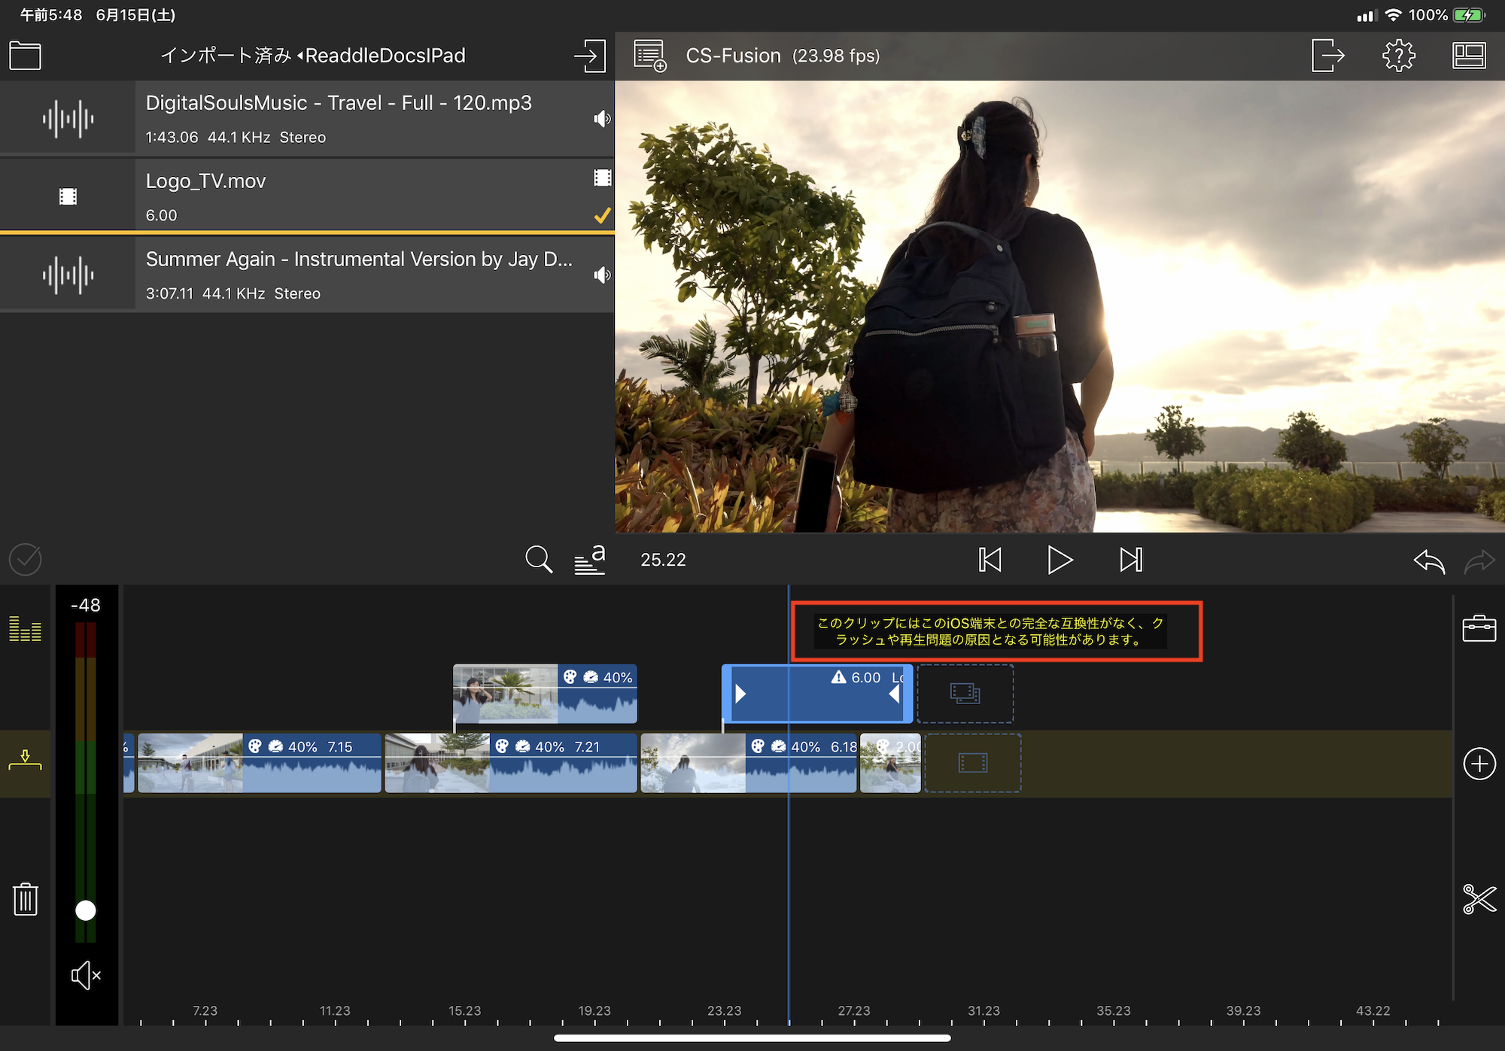1505x1051 pixels.
Task: Toggle the mute speaker button
Action: tap(86, 976)
